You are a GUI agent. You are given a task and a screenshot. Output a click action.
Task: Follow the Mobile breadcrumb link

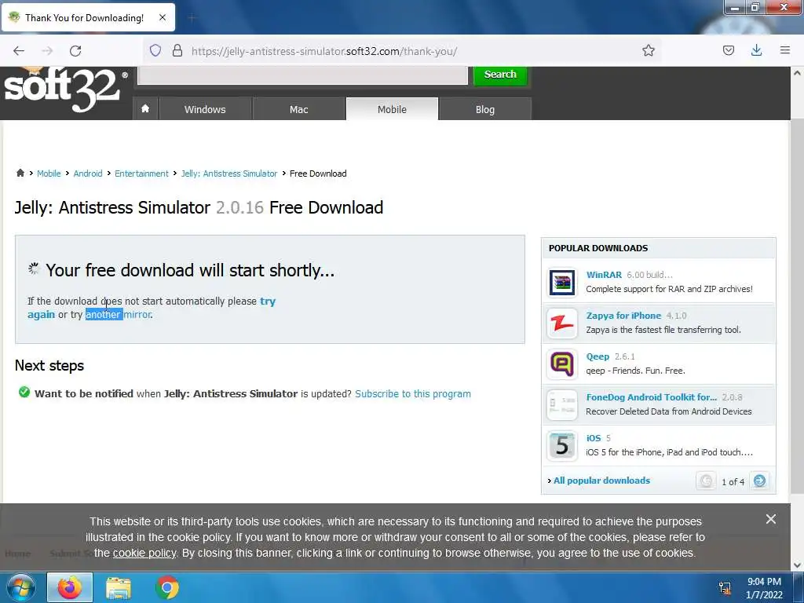click(49, 174)
